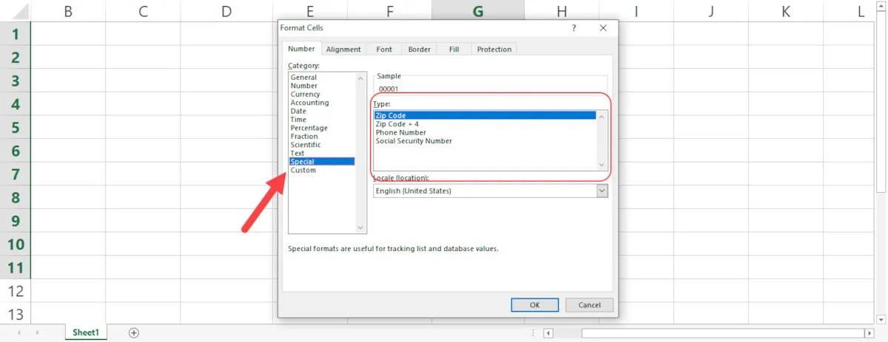Choose the Custom category
888x342 pixels.
[x=303, y=171]
